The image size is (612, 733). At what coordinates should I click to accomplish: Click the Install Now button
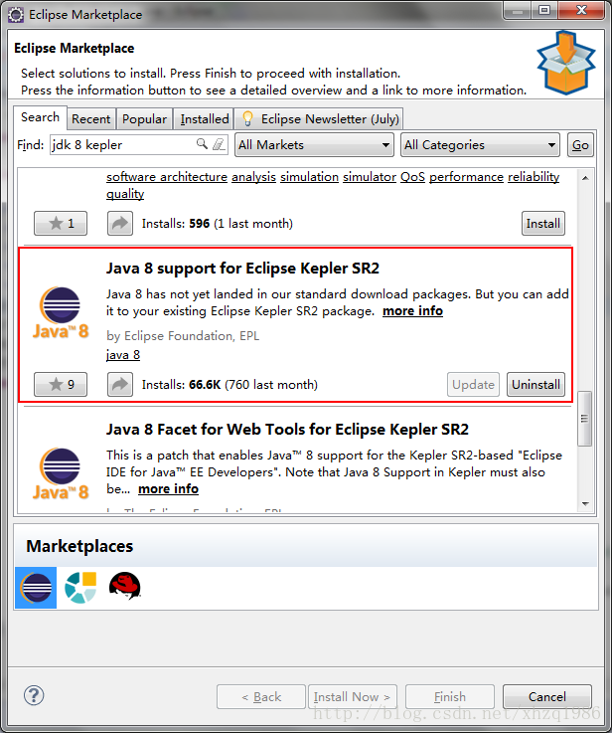(353, 696)
